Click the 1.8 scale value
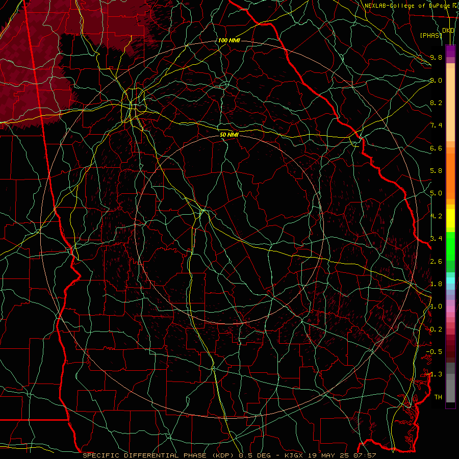 pyautogui.click(x=436, y=284)
